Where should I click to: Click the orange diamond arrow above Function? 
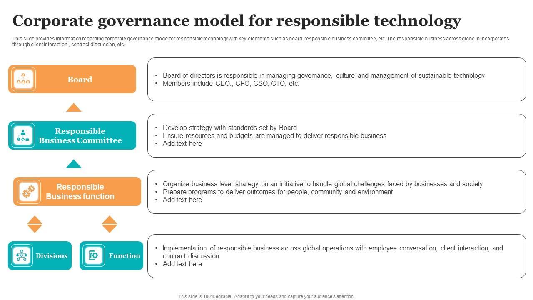110,224
